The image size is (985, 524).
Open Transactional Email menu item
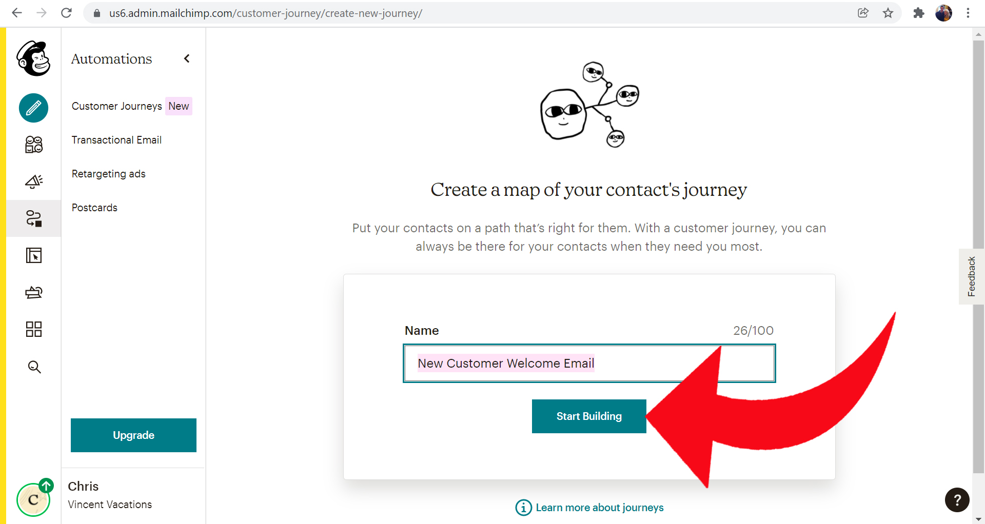coord(116,140)
